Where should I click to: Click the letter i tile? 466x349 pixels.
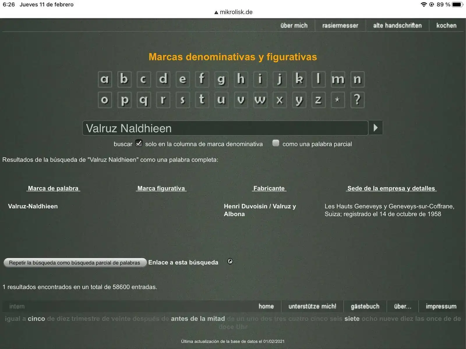pos(260,79)
